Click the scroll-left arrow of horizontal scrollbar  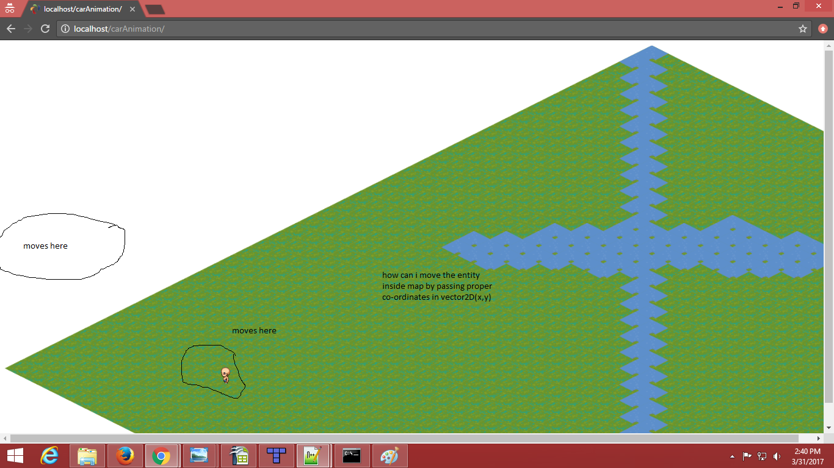tap(5, 438)
